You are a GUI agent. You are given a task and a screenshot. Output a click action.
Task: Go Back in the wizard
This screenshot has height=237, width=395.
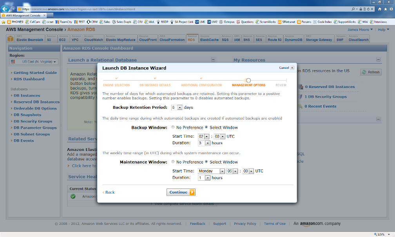click(109, 192)
